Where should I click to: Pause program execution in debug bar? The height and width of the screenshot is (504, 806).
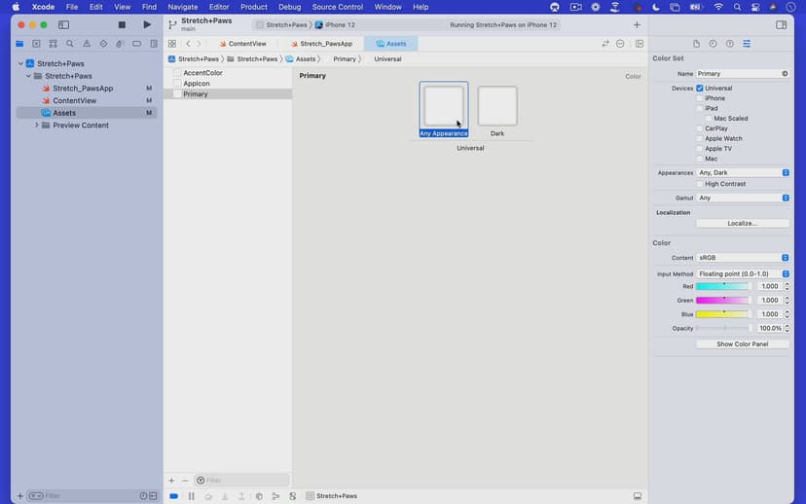pos(191,496)
